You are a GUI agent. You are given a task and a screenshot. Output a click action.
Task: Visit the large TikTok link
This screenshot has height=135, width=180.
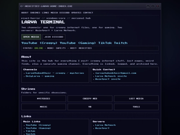coord(105,43)
